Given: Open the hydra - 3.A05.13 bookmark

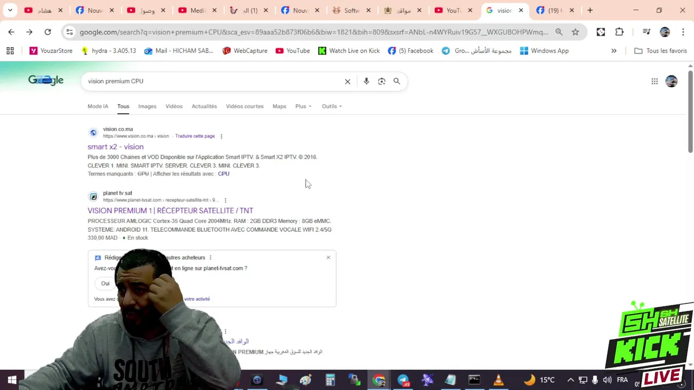Looking at the screenshot, I should [108, 51].
